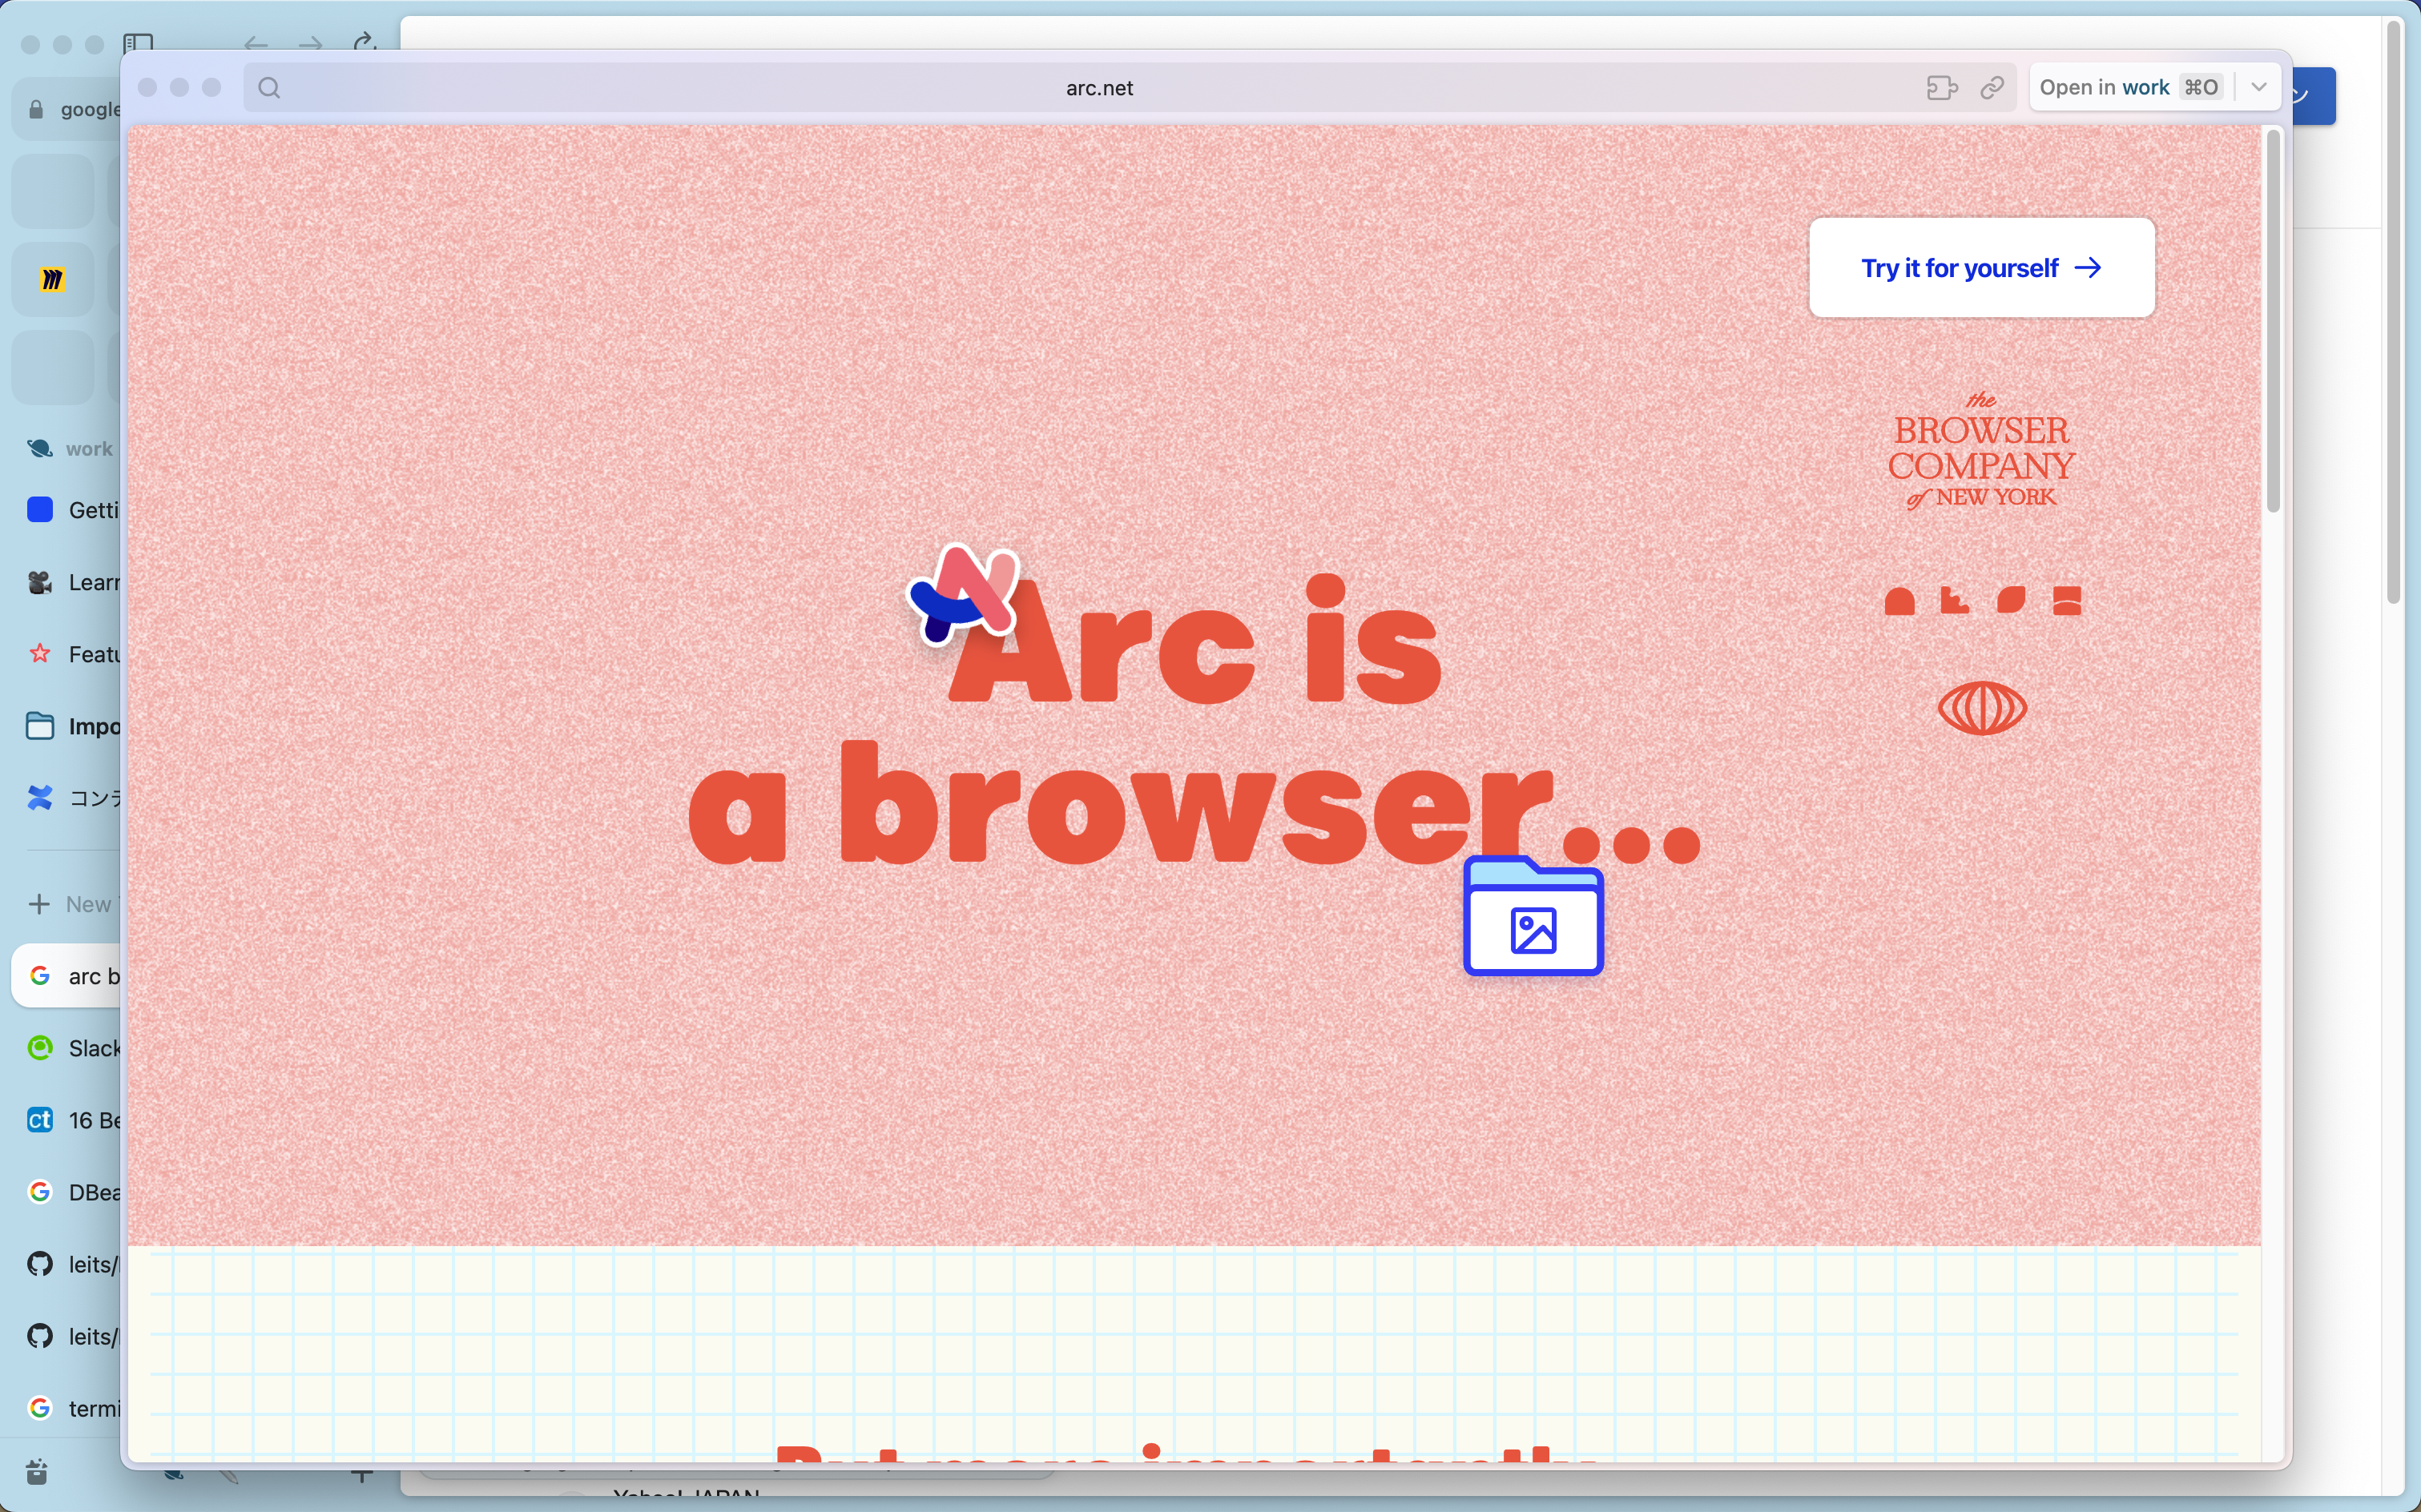Open the extensions puzzle-piece icon

pyautogui.click(x=1941, y=88)
